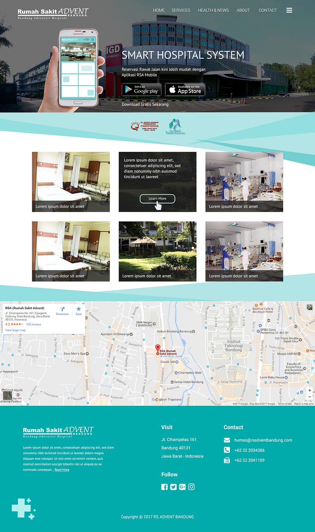Click the Cihampelas Walk map label
The width and height of the screenshot is (315, 532).
coord(187,373)
